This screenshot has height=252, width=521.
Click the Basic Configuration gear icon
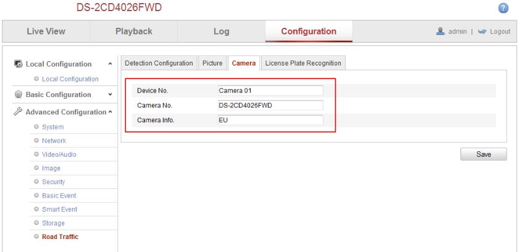click(x=19, y=94)
